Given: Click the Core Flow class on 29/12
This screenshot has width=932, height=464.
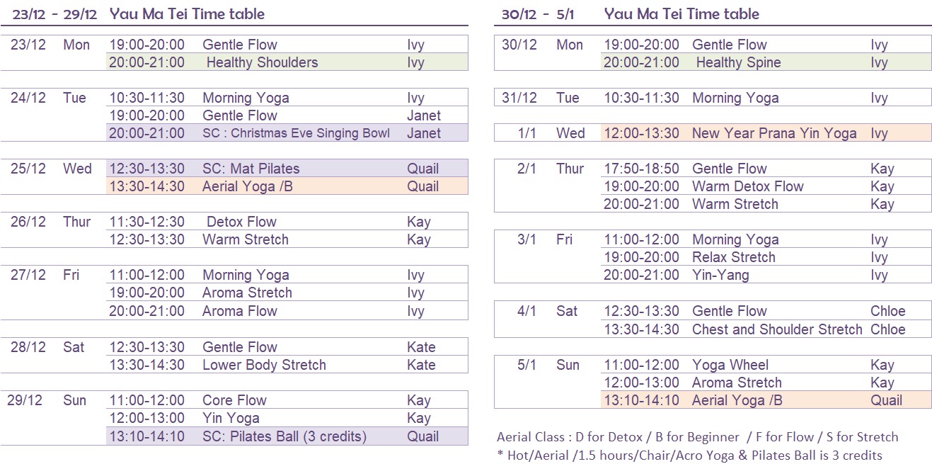Looking at the screenshot, I should pyautogui.click(x=234, y=400).
